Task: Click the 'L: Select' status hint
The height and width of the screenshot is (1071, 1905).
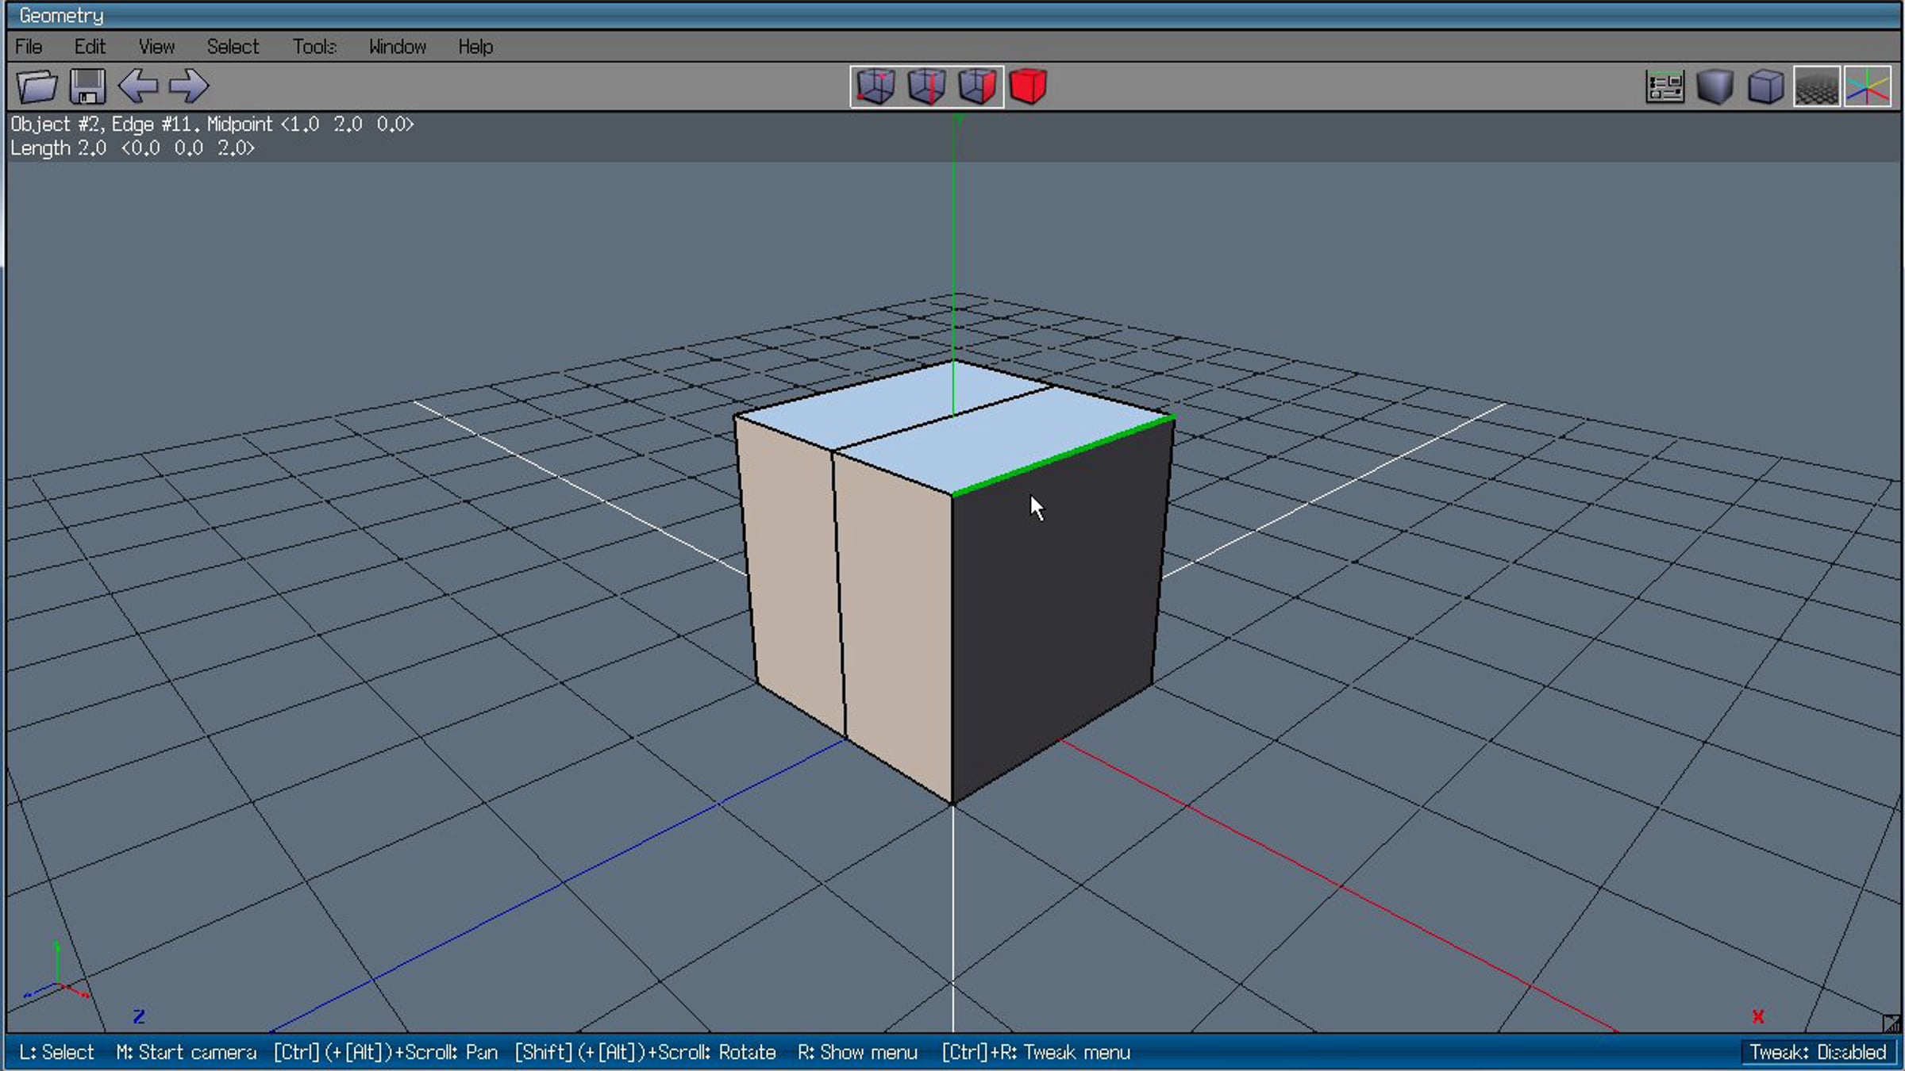Action: tap(56, 1052)
